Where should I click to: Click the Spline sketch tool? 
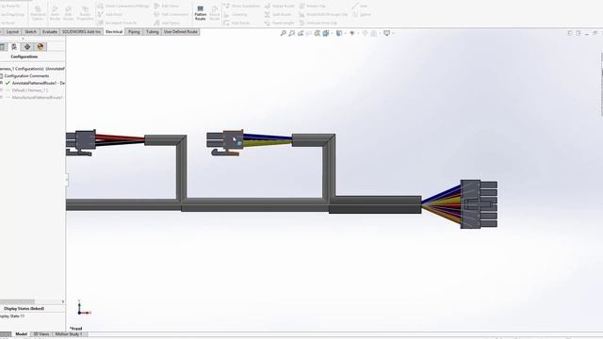(x=362, y=14)
